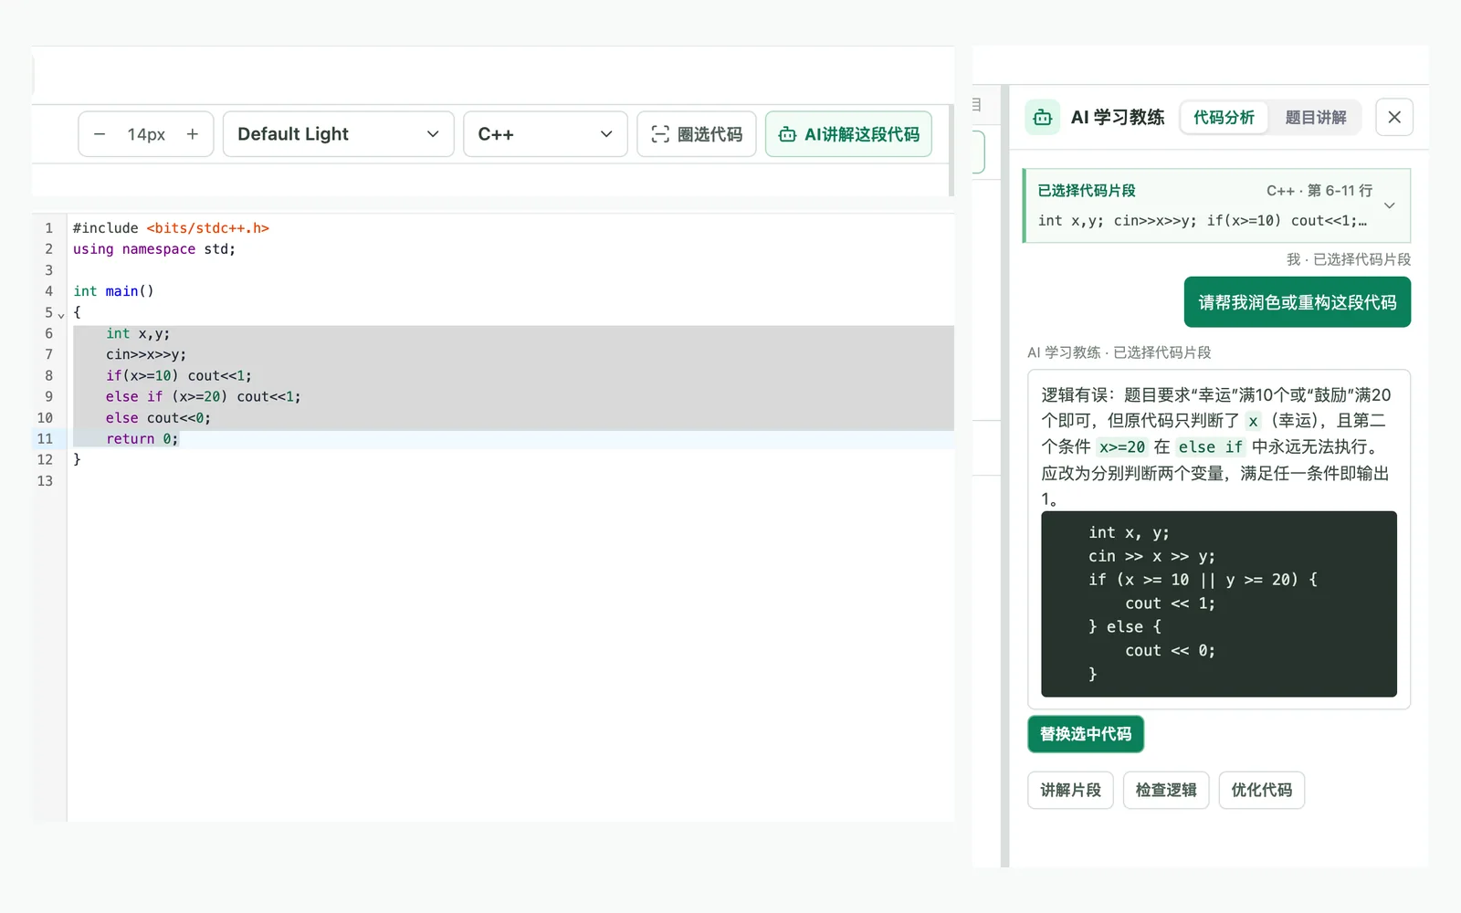Click the 讲解片段 quick action

point(1070,790)
